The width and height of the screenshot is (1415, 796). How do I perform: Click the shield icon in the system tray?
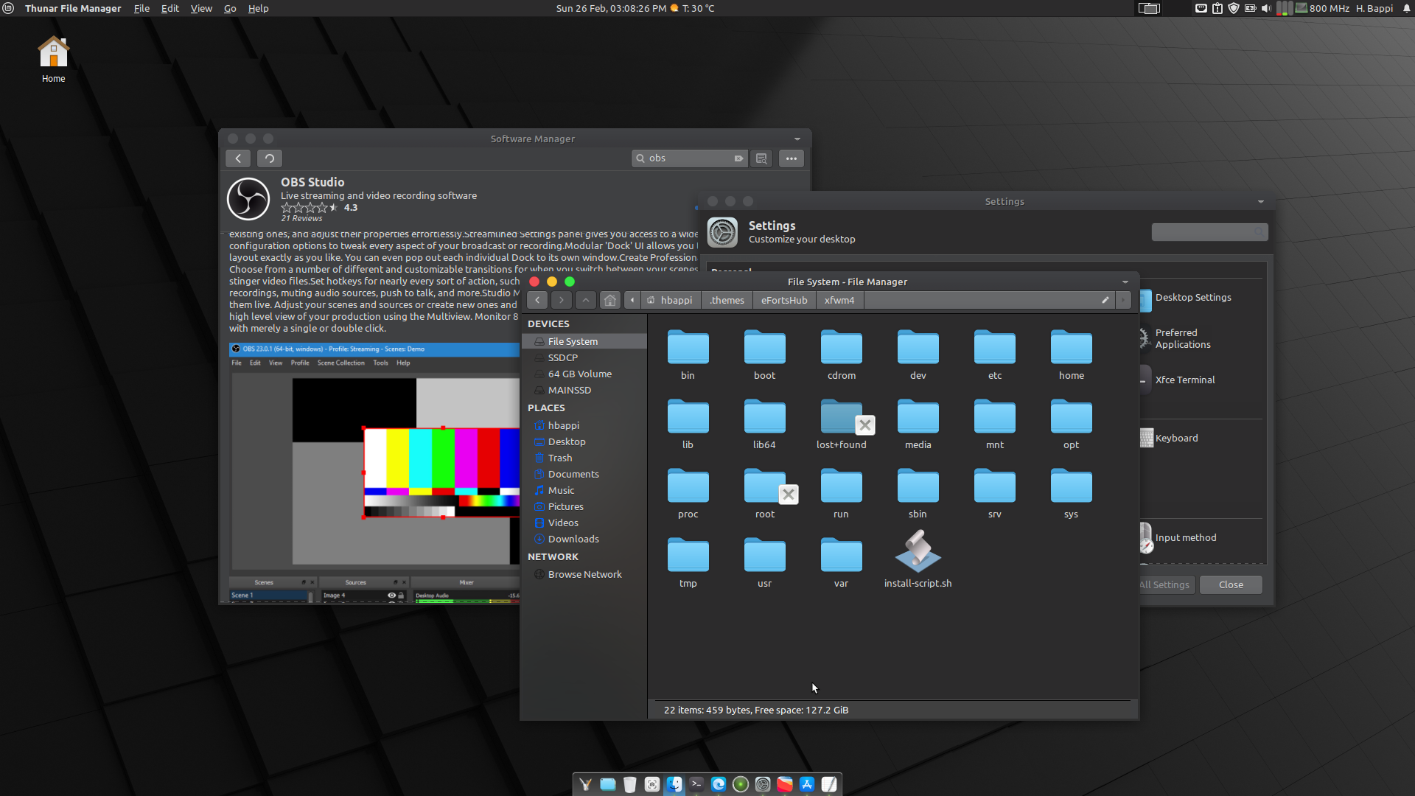[x=1234, y=8]
